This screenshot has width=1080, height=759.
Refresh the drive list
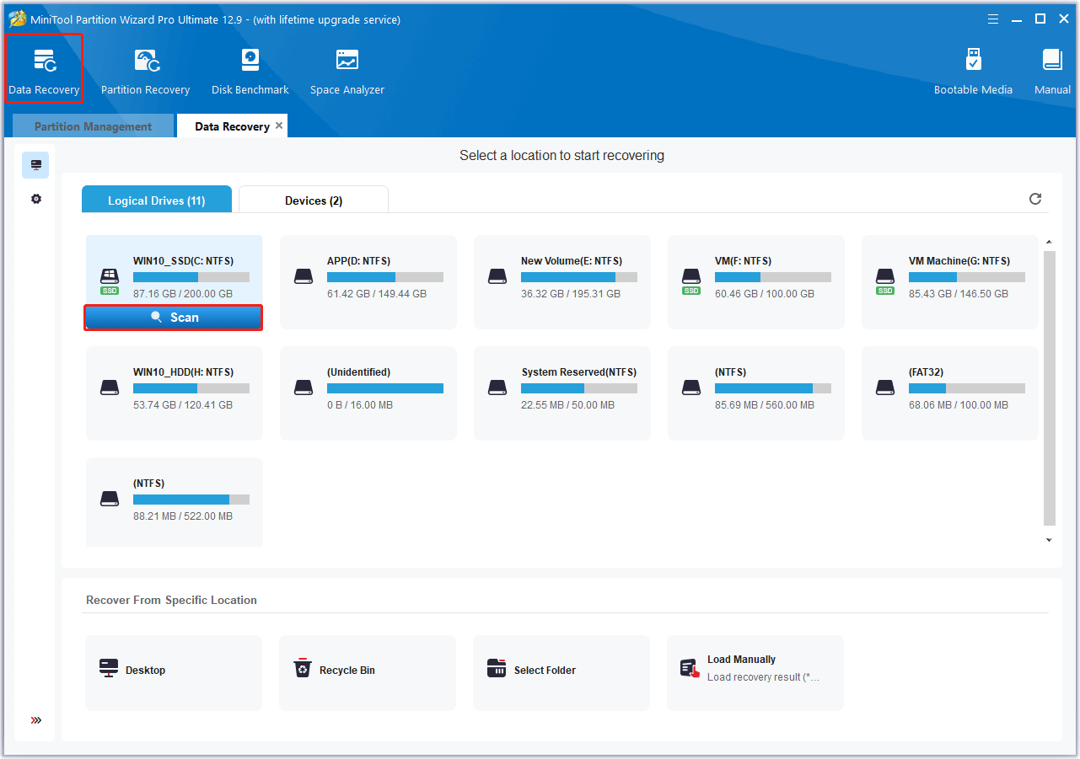[x=1035, y=199]
